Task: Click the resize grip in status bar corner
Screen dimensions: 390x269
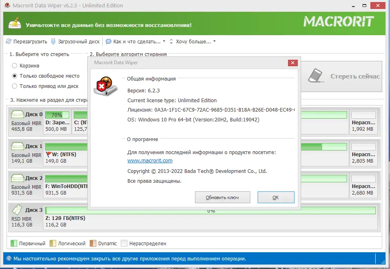Action: 383,262
